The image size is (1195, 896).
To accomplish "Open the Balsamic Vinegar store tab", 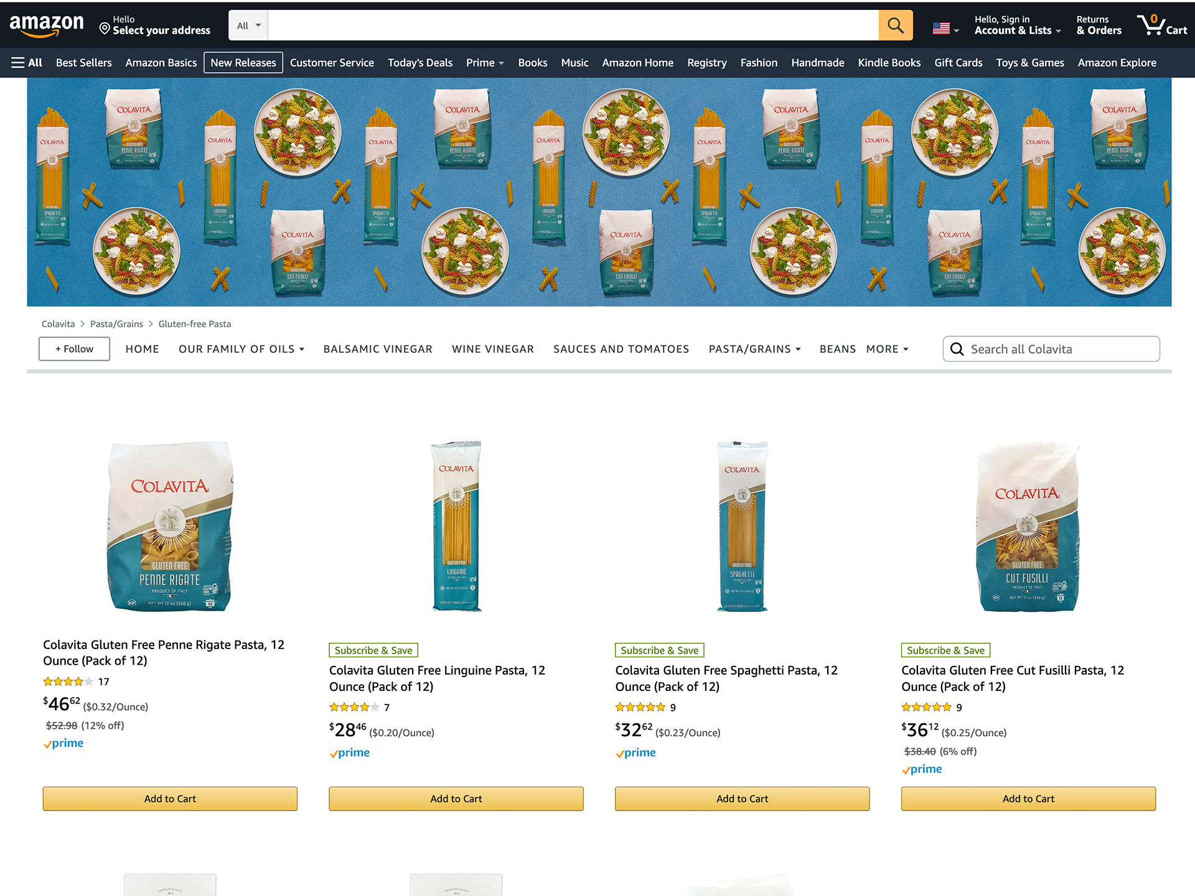I will coord(378,349).
